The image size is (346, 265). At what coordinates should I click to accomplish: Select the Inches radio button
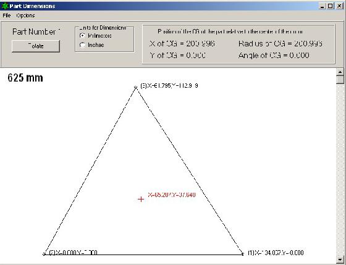83,45
